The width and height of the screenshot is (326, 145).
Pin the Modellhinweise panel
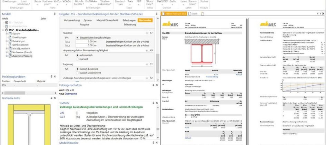[x=153, y=143]
